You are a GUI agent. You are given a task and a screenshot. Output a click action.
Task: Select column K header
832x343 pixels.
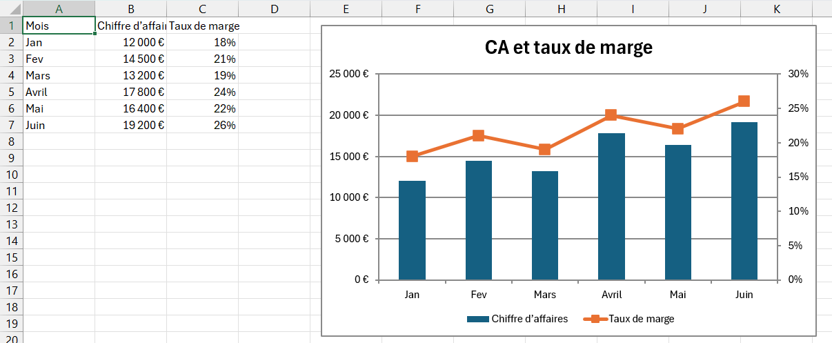[777, 8]
